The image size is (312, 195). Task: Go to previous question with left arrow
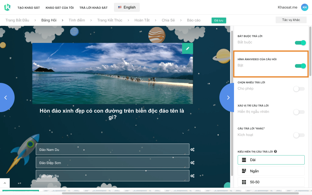[x=6, y=97]
